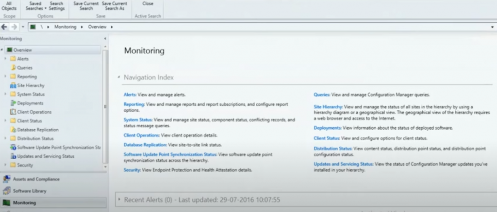
Task: Click Save Current Search As
Action: pos(115,6)
